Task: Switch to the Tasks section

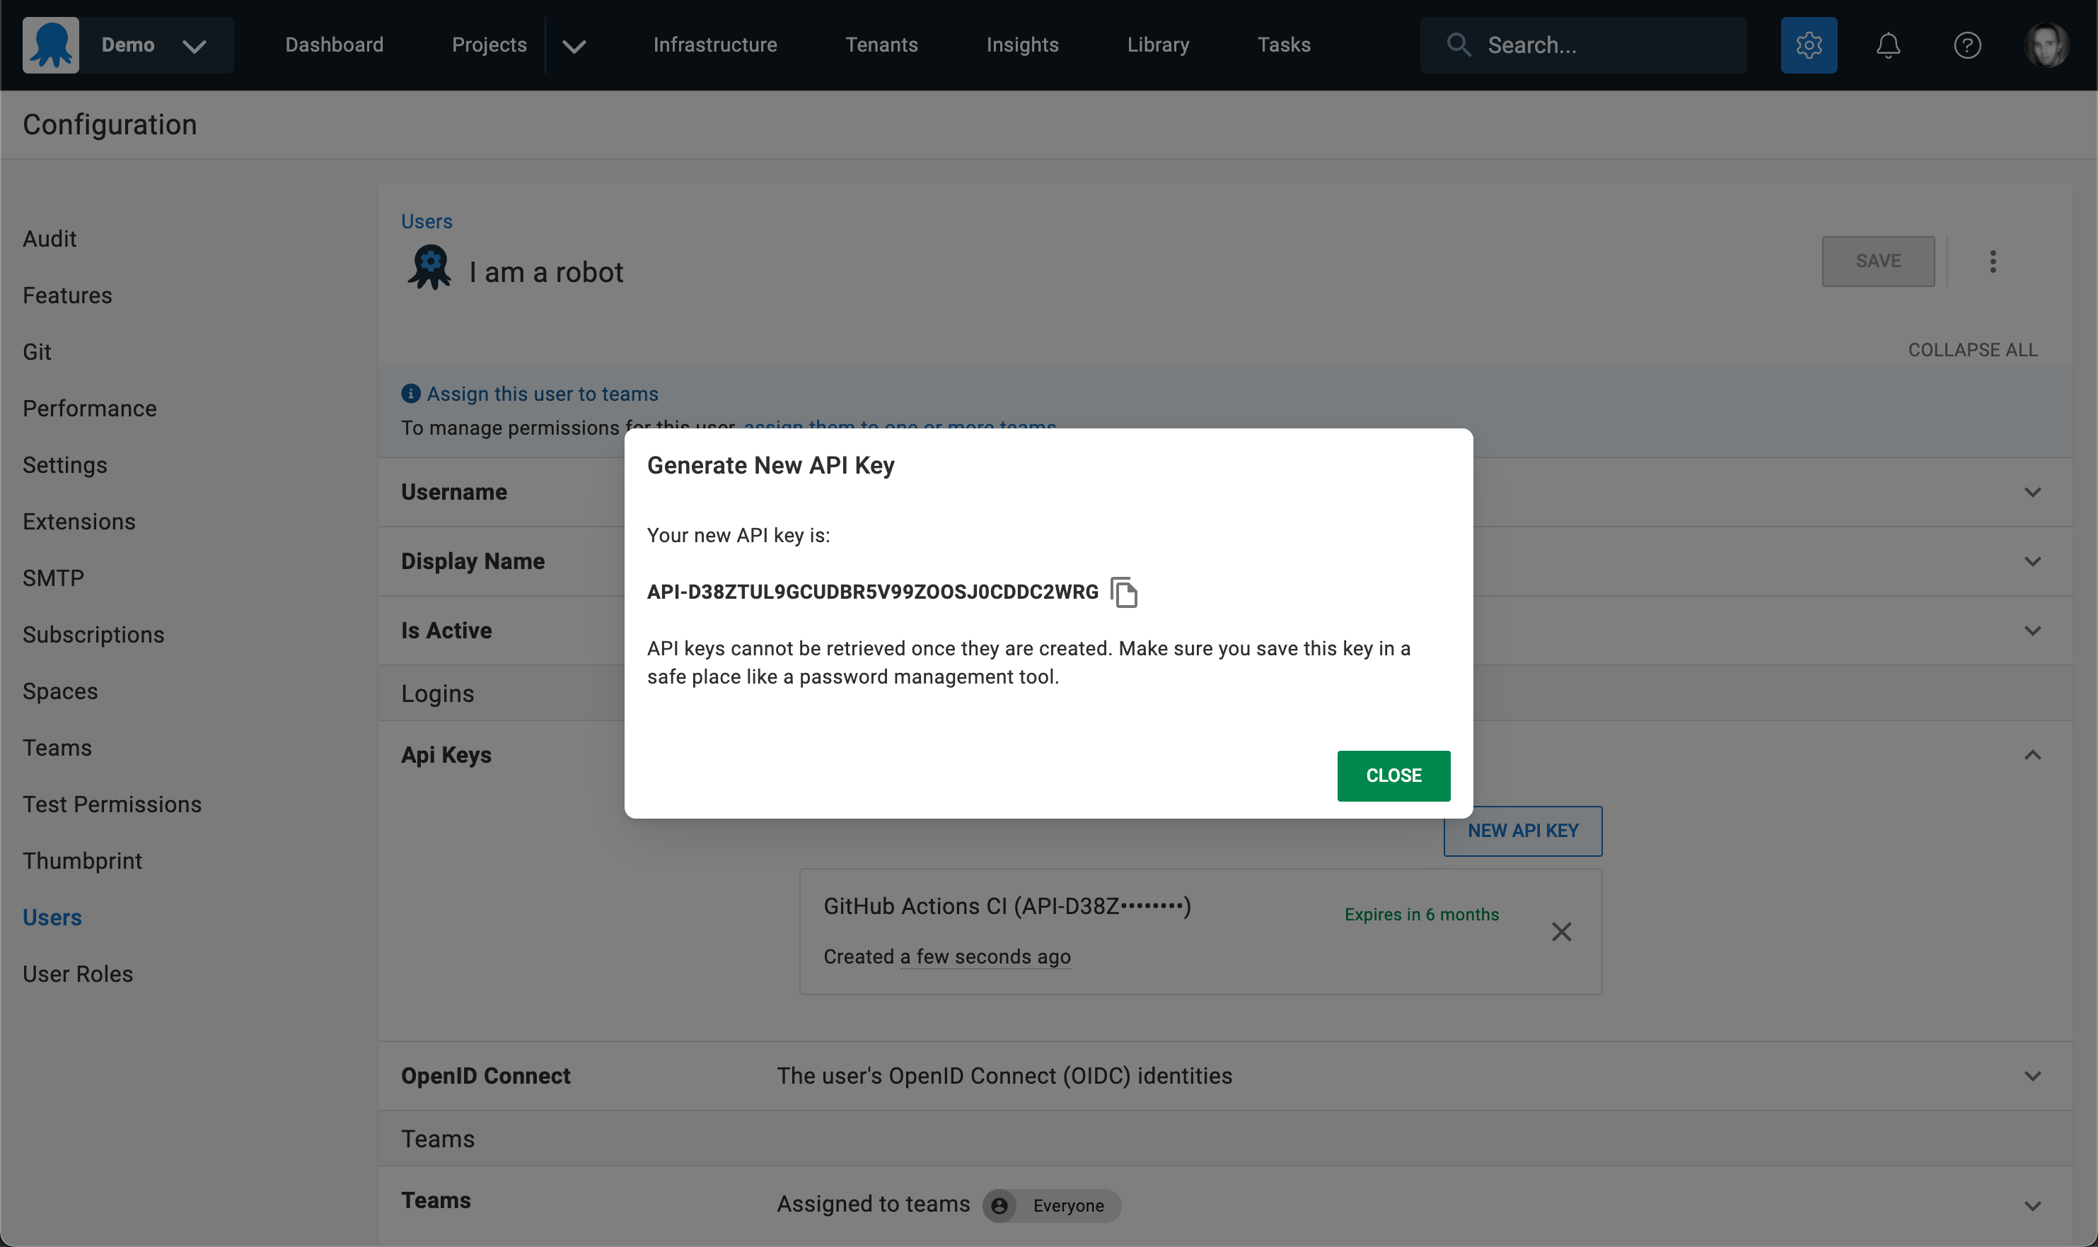Action: pos(1282,45)
